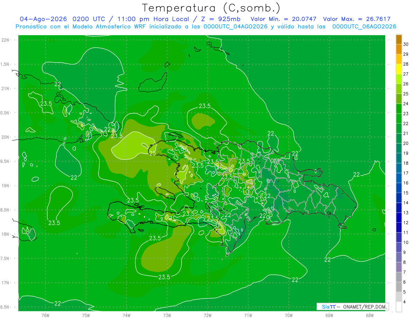Click the "Valor Min. = 20.0747" readout
The height and width of the screenshot is (320, 415).
point(284,19)
